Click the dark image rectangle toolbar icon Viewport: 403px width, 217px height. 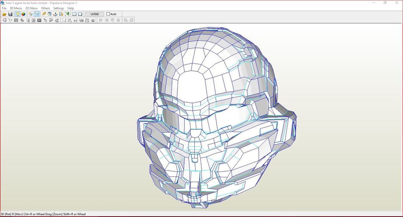point(39,20)
